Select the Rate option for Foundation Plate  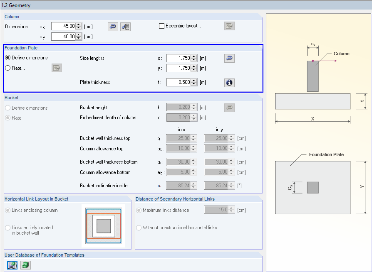tap(7, 68)
